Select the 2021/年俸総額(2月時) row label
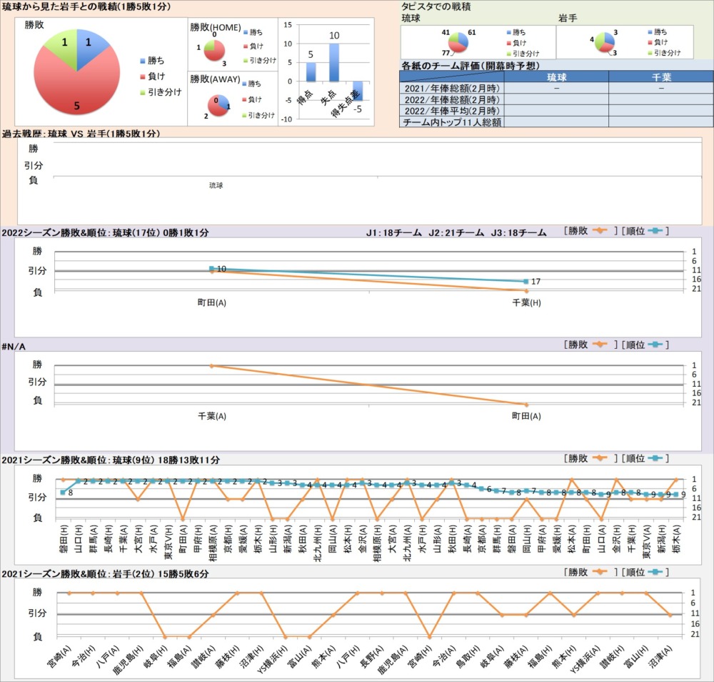The width and height of the screenshot is (714, 682). tap(452, 88)
